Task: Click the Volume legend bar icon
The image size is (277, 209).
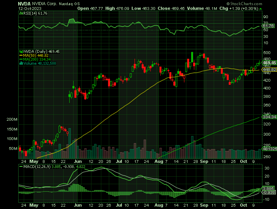Action: click(21, 63)
